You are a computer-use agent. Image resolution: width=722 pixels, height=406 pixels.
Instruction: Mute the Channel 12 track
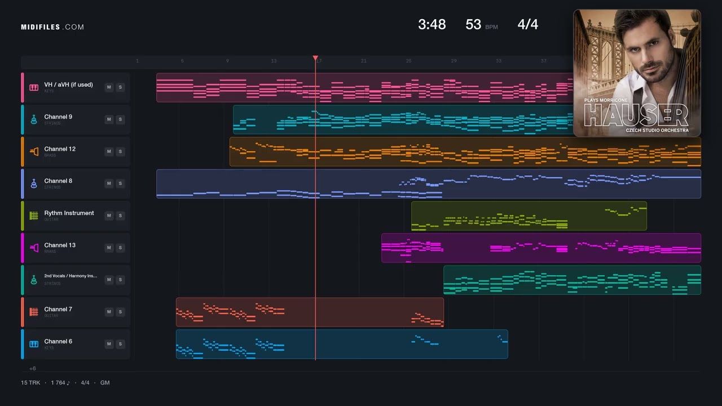109,152
